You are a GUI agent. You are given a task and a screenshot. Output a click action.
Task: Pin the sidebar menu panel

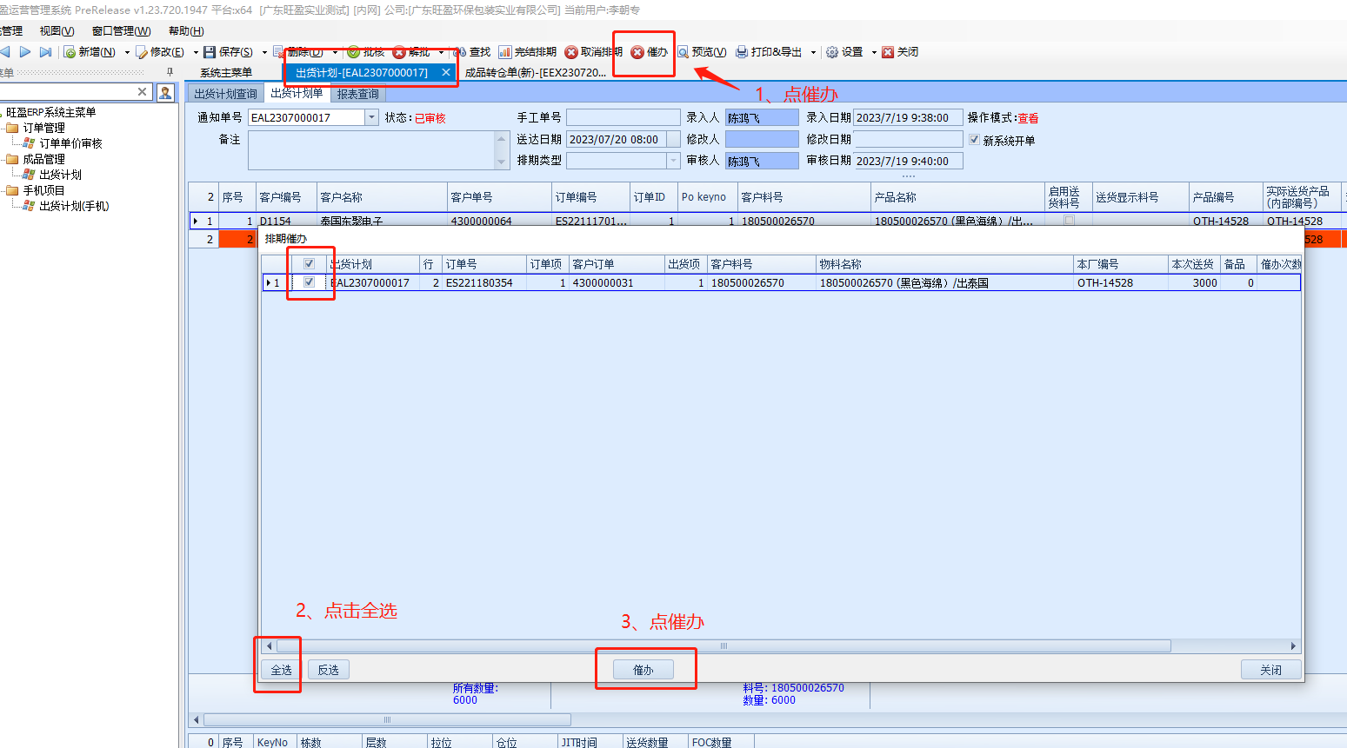pos(170,72)
